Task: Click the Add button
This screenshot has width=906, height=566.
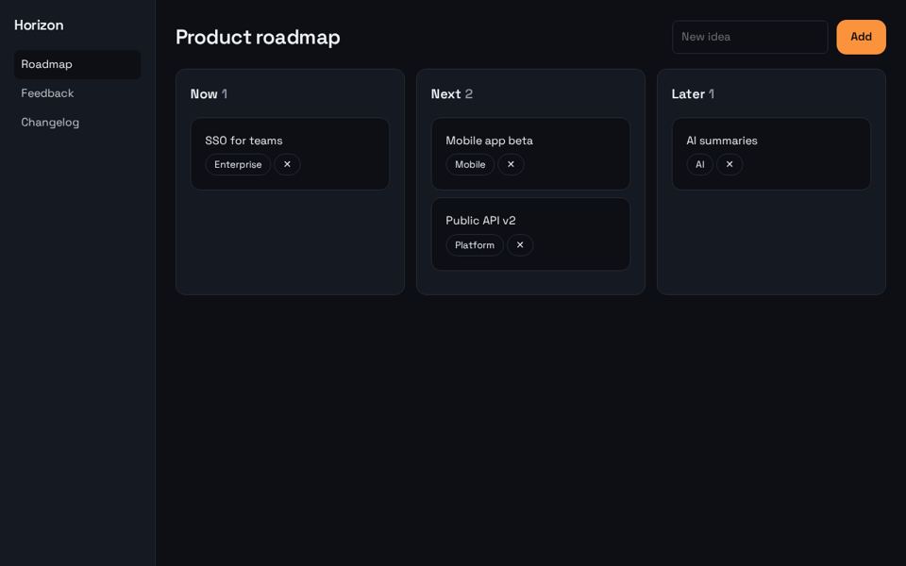Action: click(861, 37)
